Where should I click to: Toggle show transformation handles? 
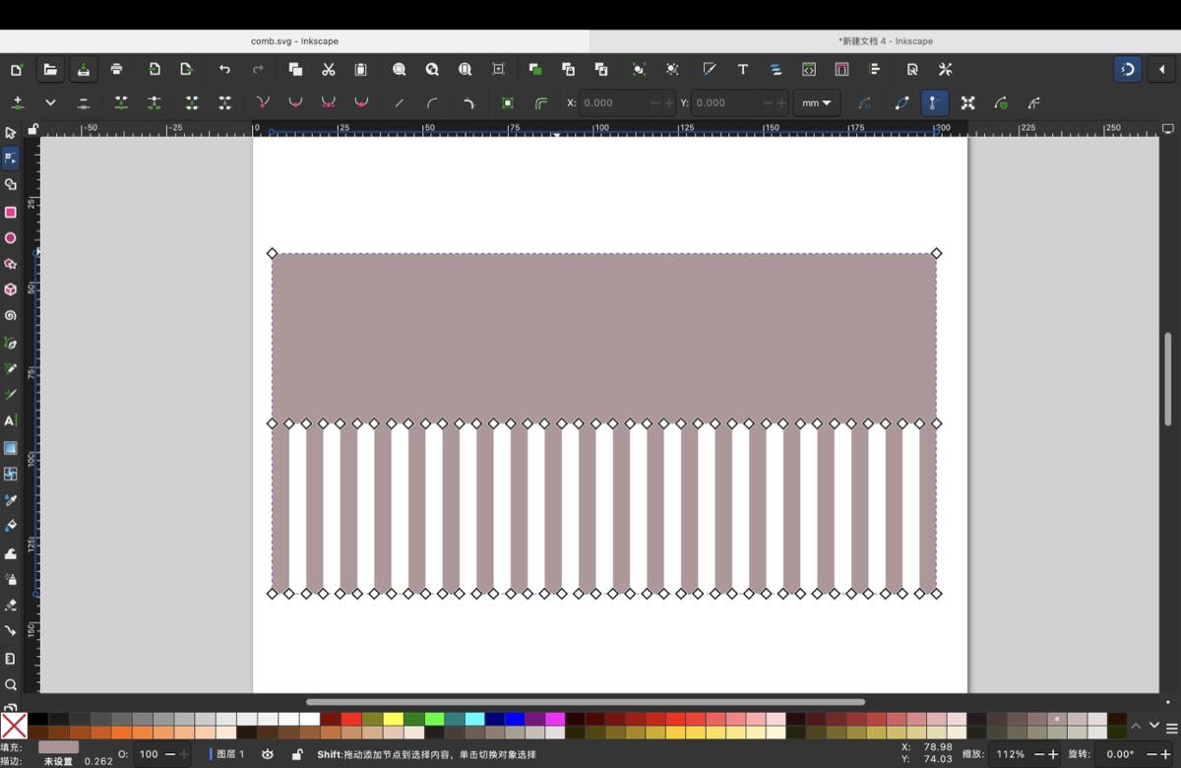click(967, 102)
